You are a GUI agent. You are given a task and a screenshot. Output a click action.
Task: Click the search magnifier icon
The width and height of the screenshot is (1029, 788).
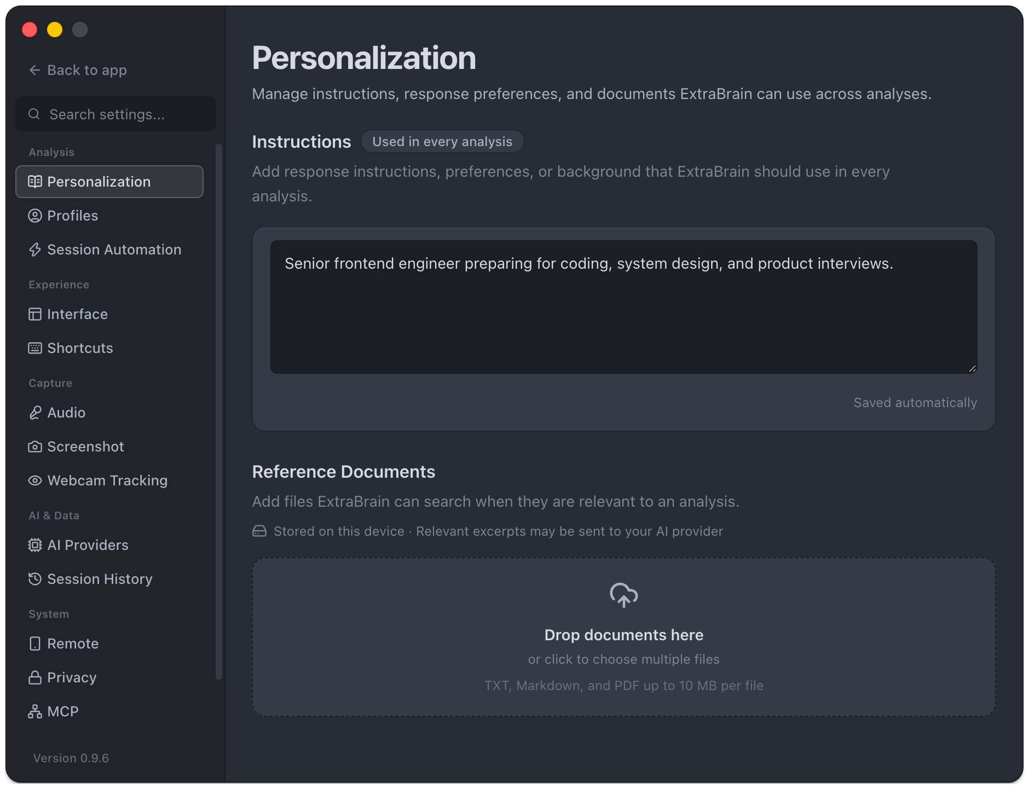[34, 114]
